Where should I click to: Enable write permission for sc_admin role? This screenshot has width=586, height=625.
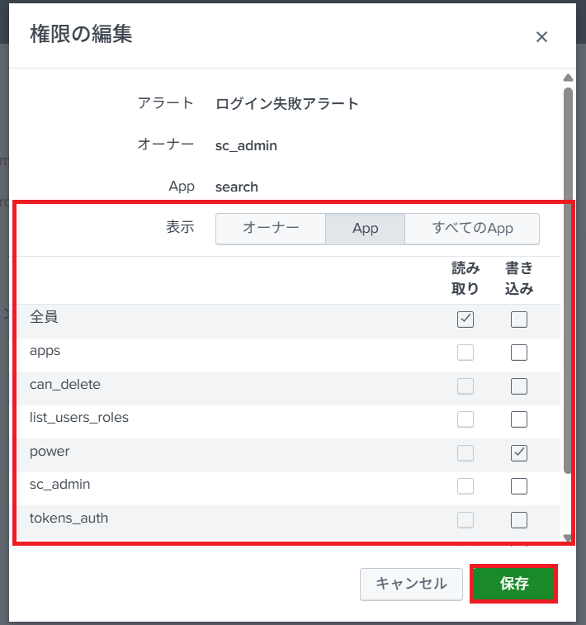[x=518, y=486]
